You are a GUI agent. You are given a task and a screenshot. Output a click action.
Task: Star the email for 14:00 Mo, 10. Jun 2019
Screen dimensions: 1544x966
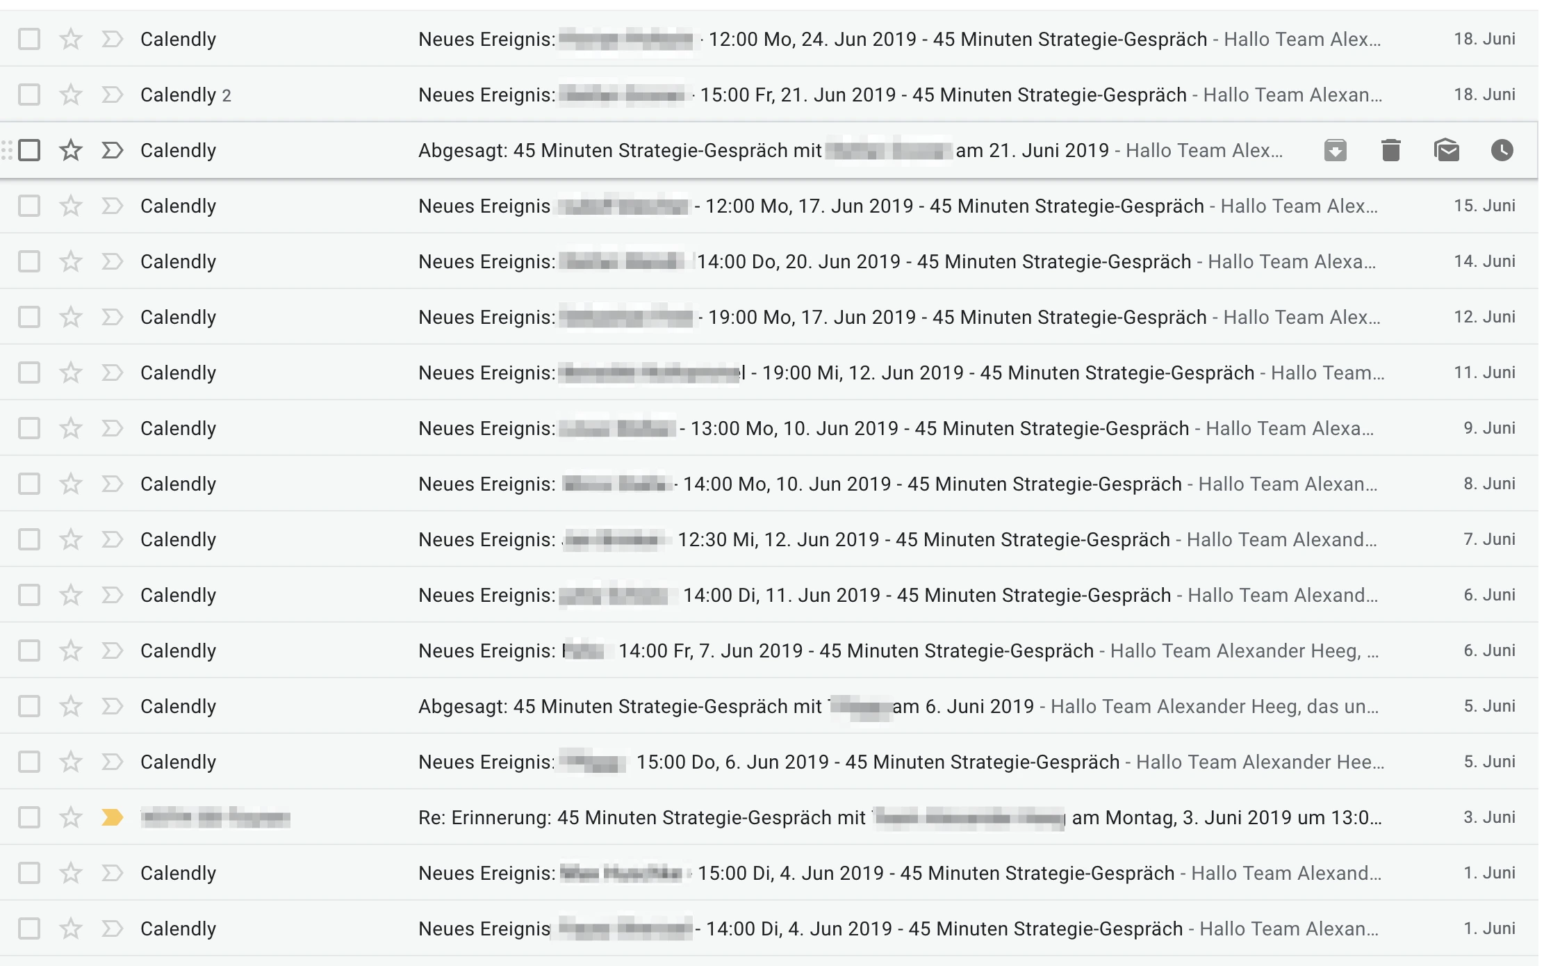tap(71, 484)
